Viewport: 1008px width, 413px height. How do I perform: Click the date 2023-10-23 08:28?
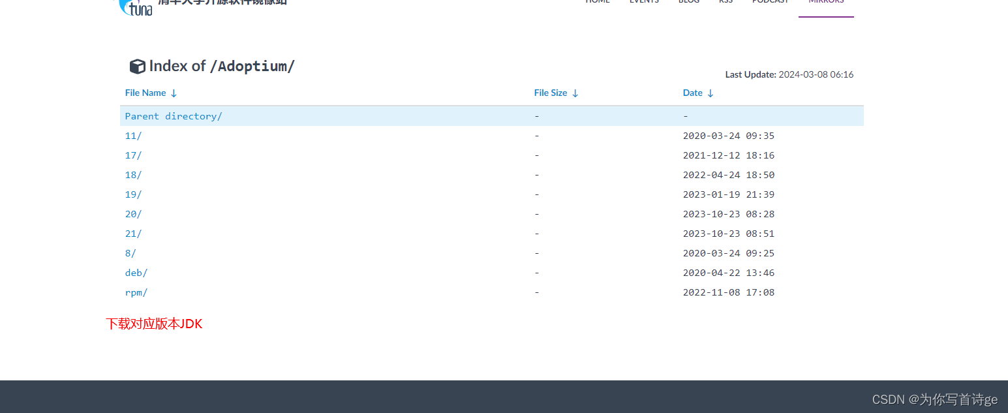click(729, 214)
